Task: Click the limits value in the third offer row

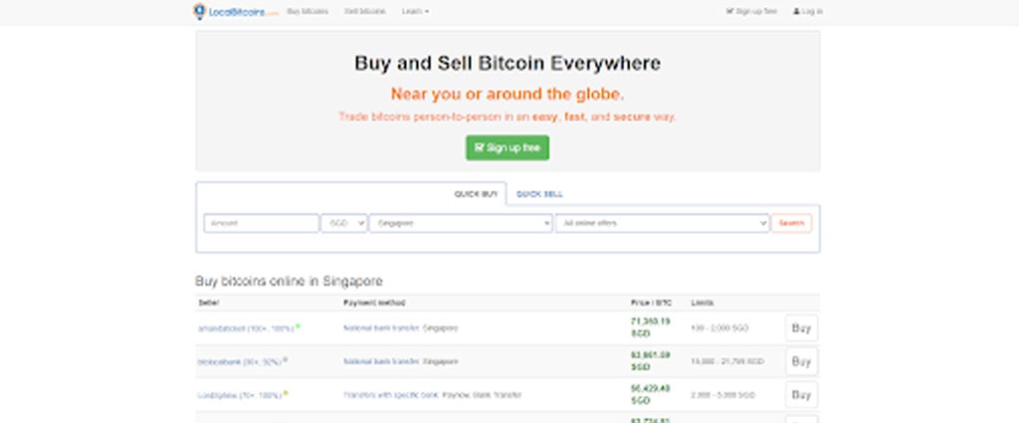Action: coord(722,395)
